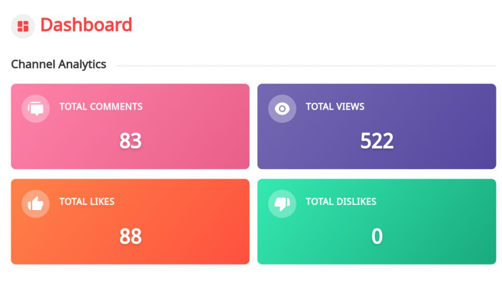Select the Total Comments label
The image size is (502, 282).
101,107
